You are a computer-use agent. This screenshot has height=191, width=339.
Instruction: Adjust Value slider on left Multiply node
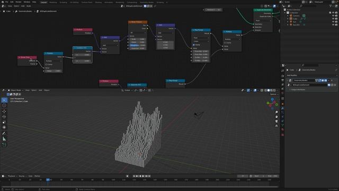pos(53,71)
